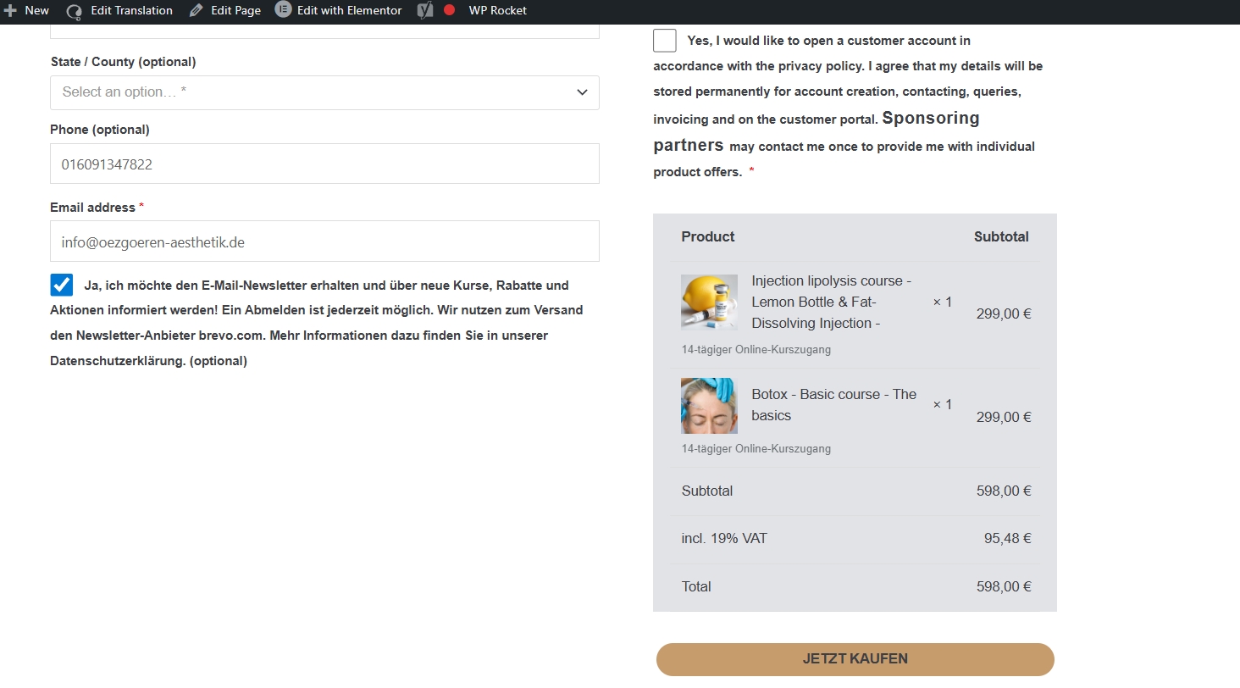Click the Product column header
This screenshot has height=688, width=1240.
click(x=708, y=236)
